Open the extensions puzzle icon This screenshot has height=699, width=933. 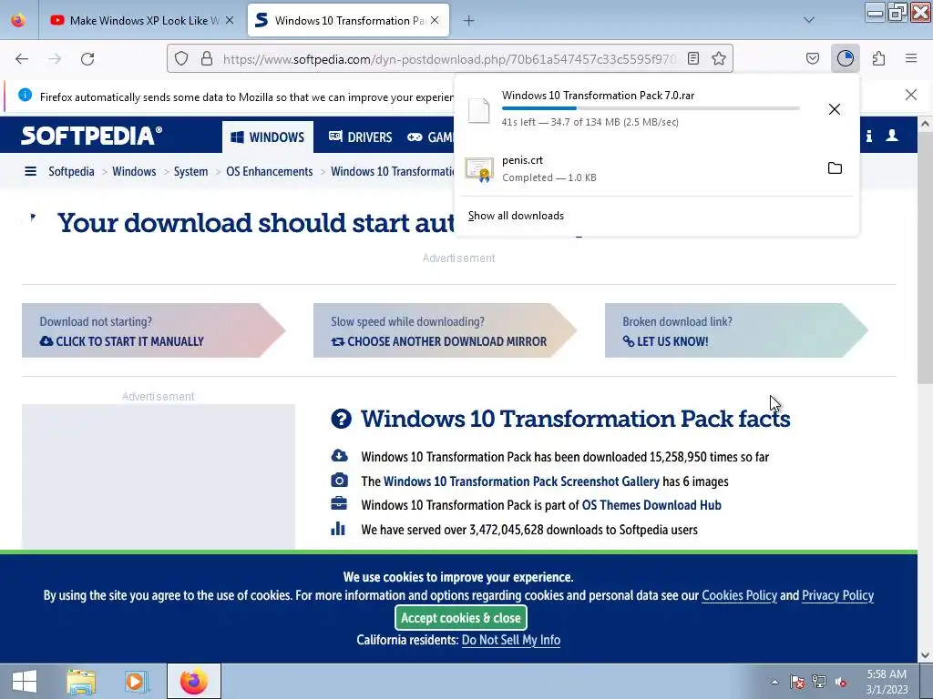point(878,58)
